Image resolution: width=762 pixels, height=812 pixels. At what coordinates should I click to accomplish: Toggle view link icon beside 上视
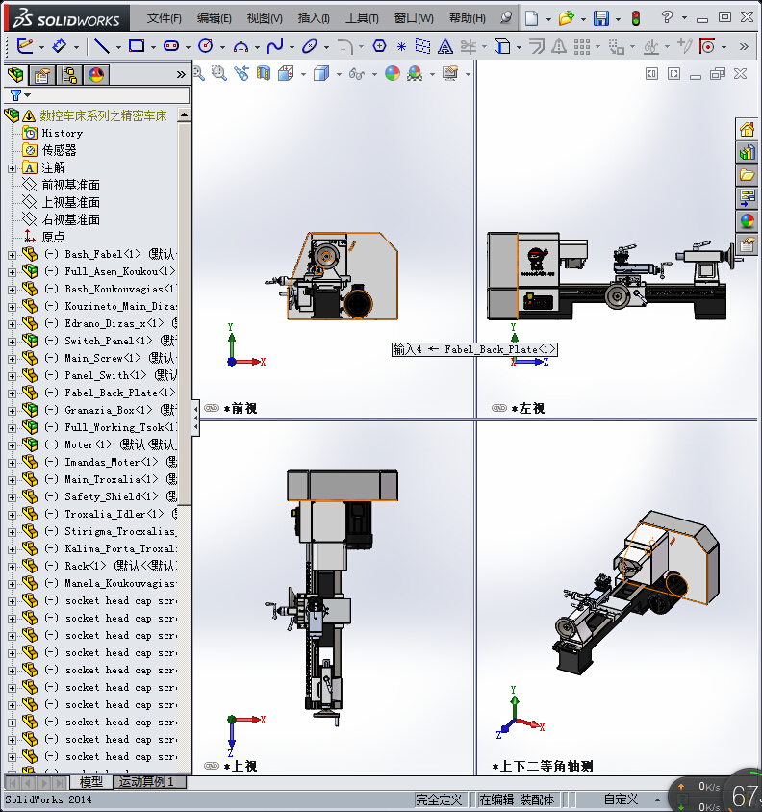pyautogui.click(x=212, y=766)
